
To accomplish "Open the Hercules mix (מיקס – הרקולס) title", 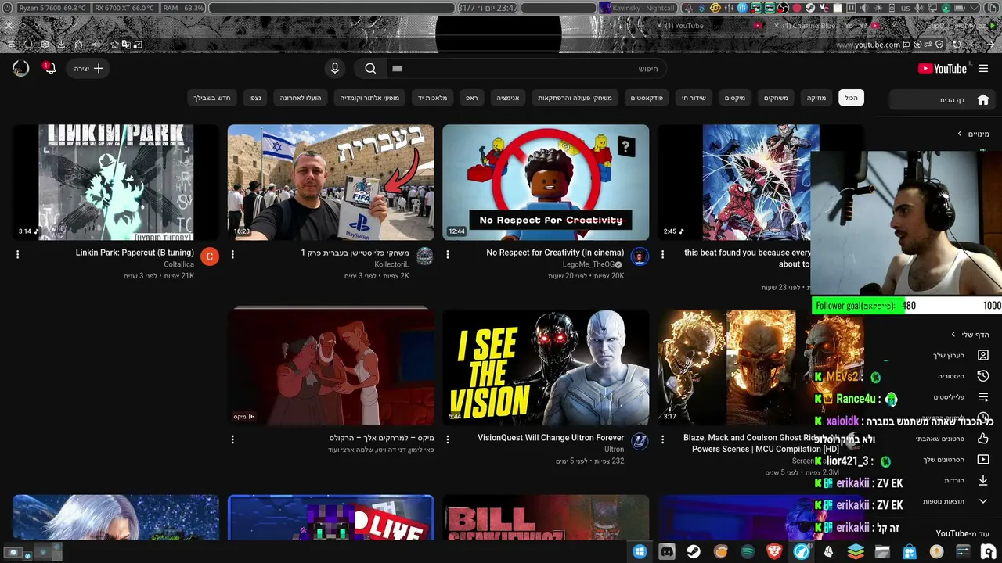I will pyautogui.click(x=382, y=438).
